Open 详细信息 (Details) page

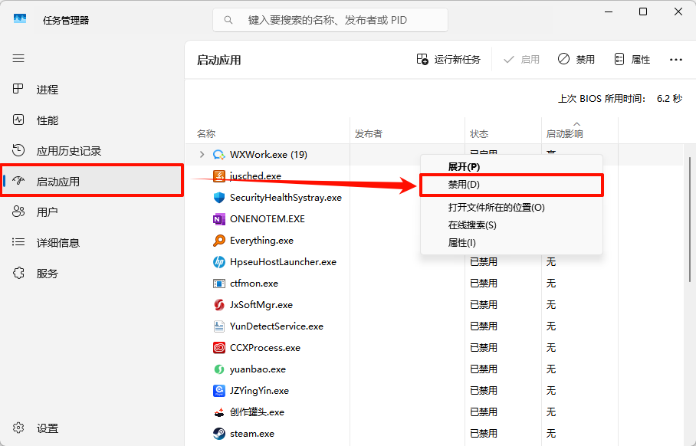57,243
